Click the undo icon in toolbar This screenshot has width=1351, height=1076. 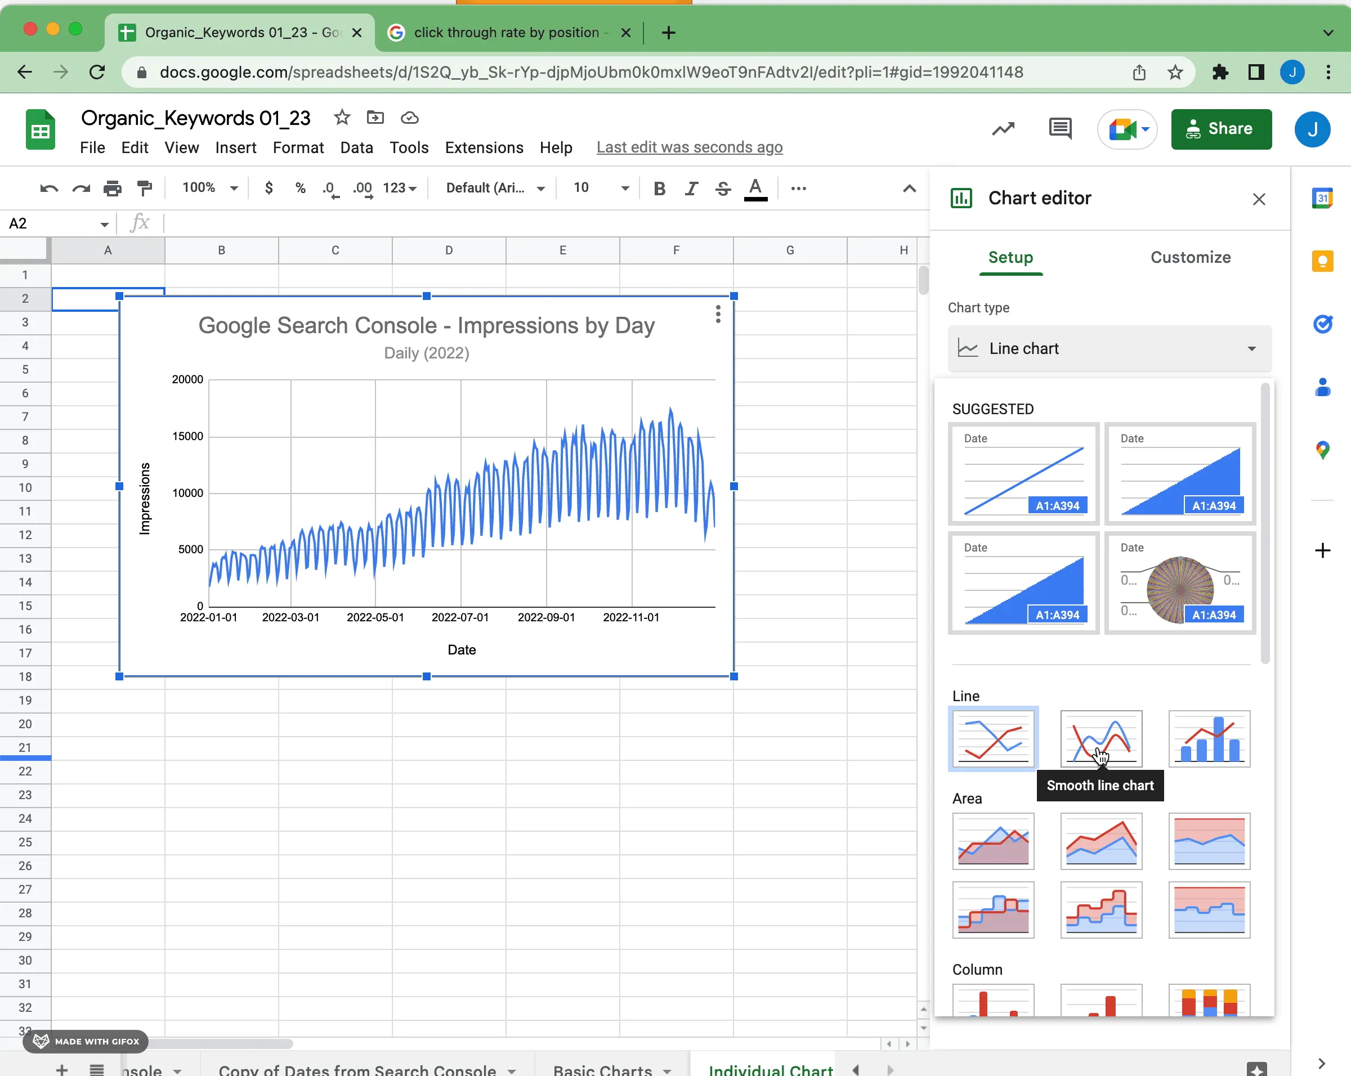tap(47, 188)
